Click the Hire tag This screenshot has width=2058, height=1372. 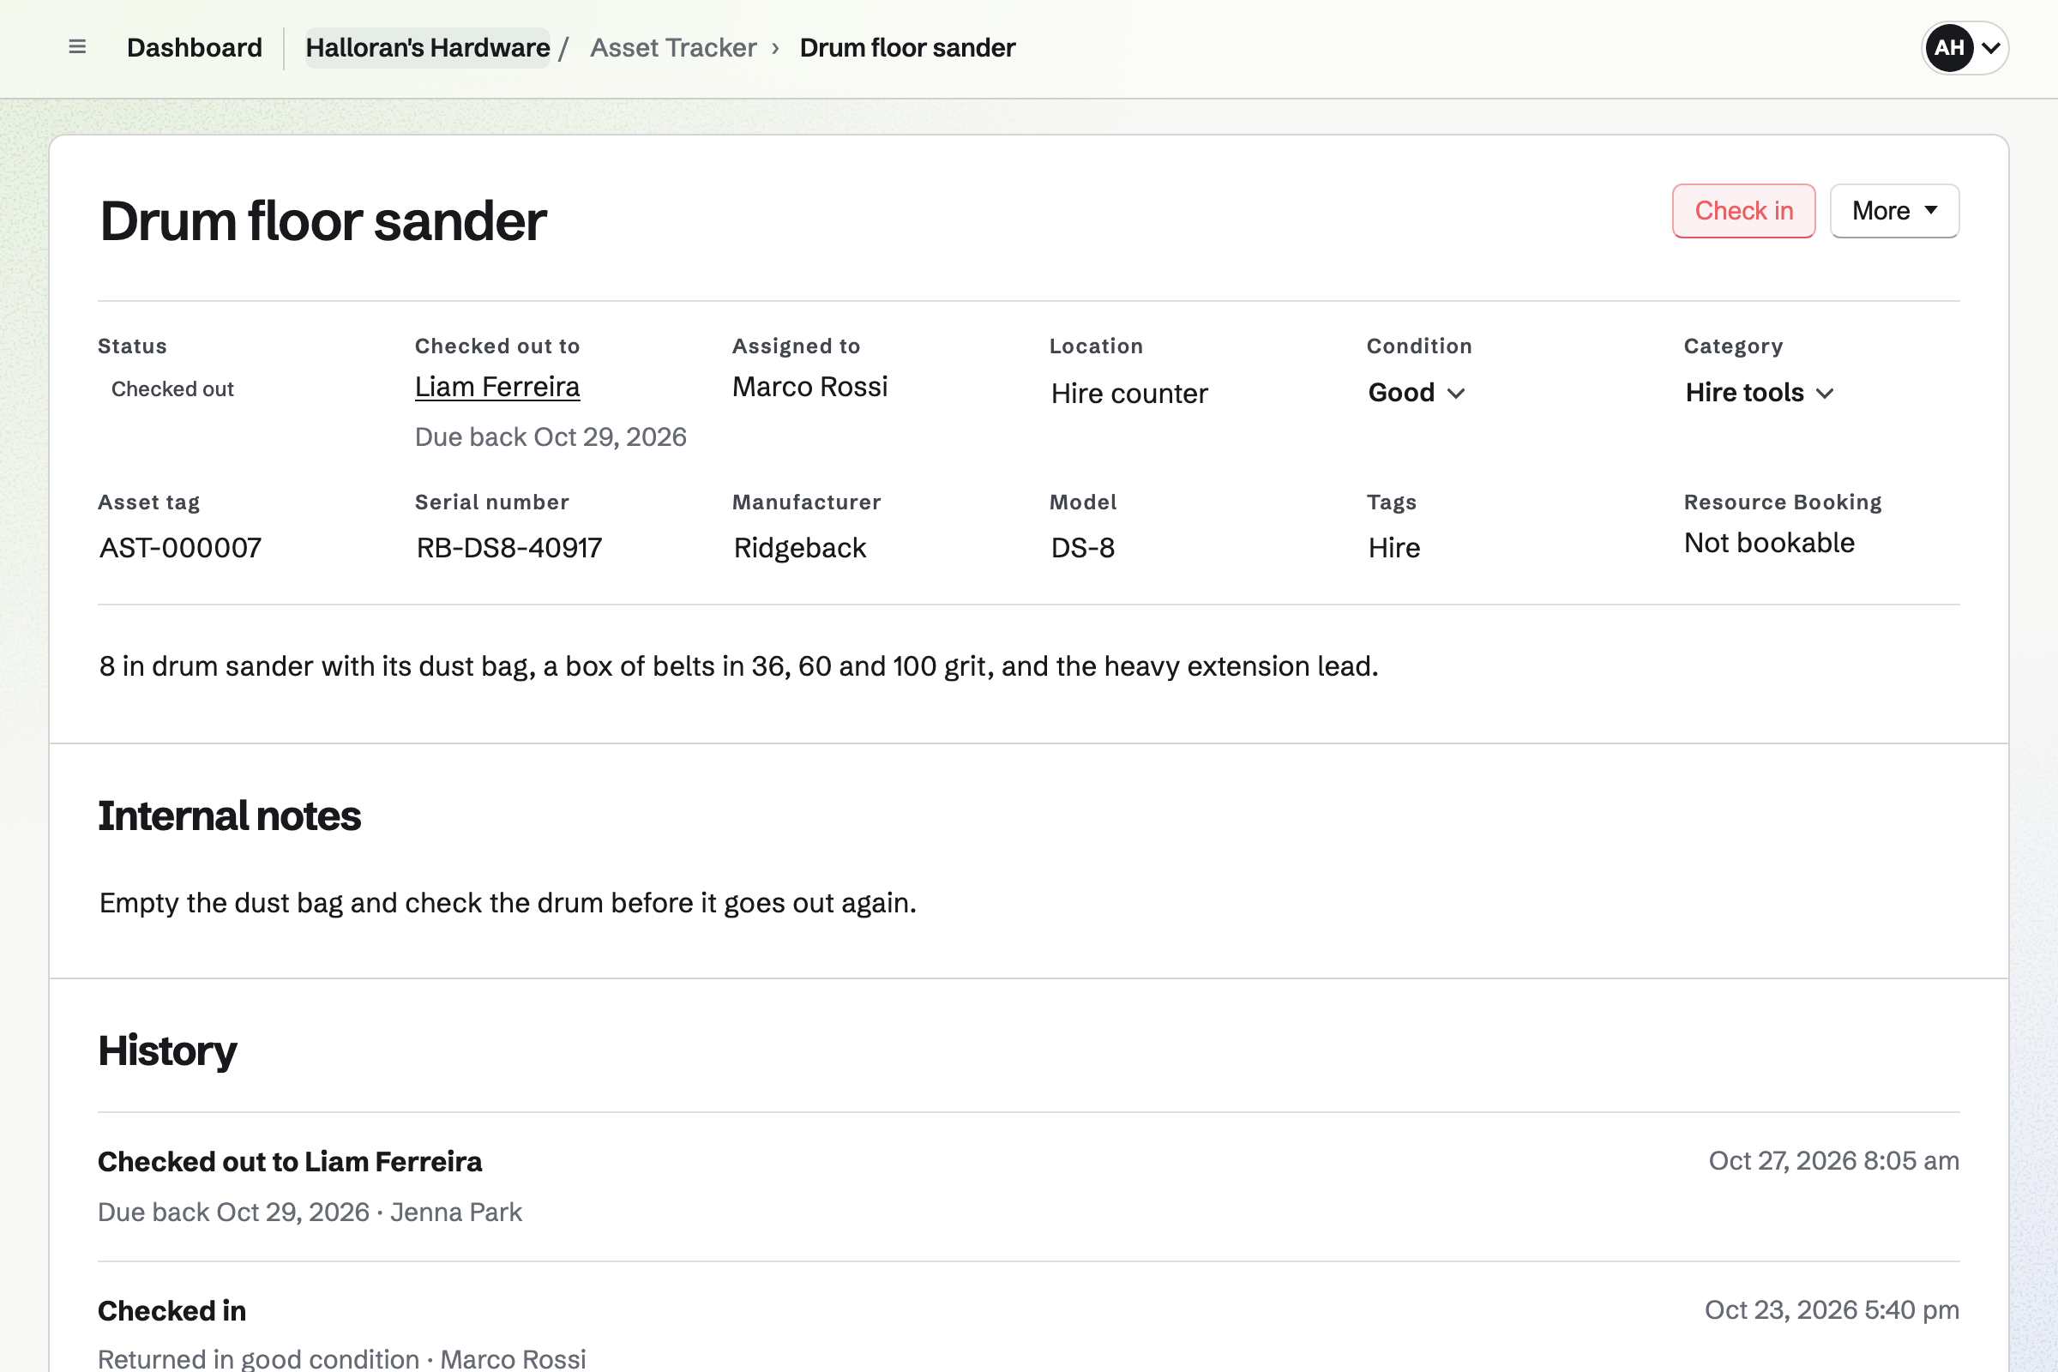pos(1394,548)
